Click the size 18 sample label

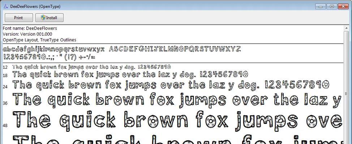(5, 76)
